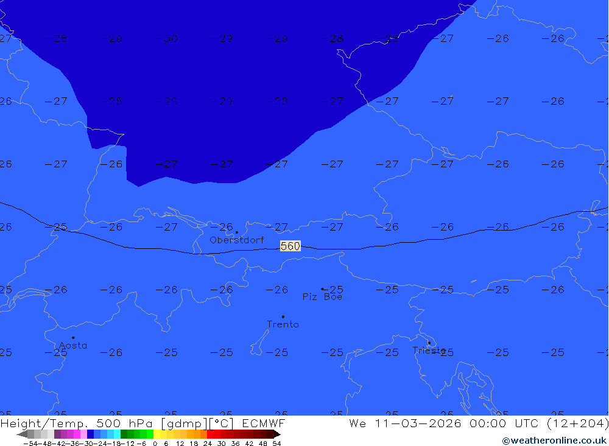Click the 0 legend scale value
609x446 pixels.
155,444
